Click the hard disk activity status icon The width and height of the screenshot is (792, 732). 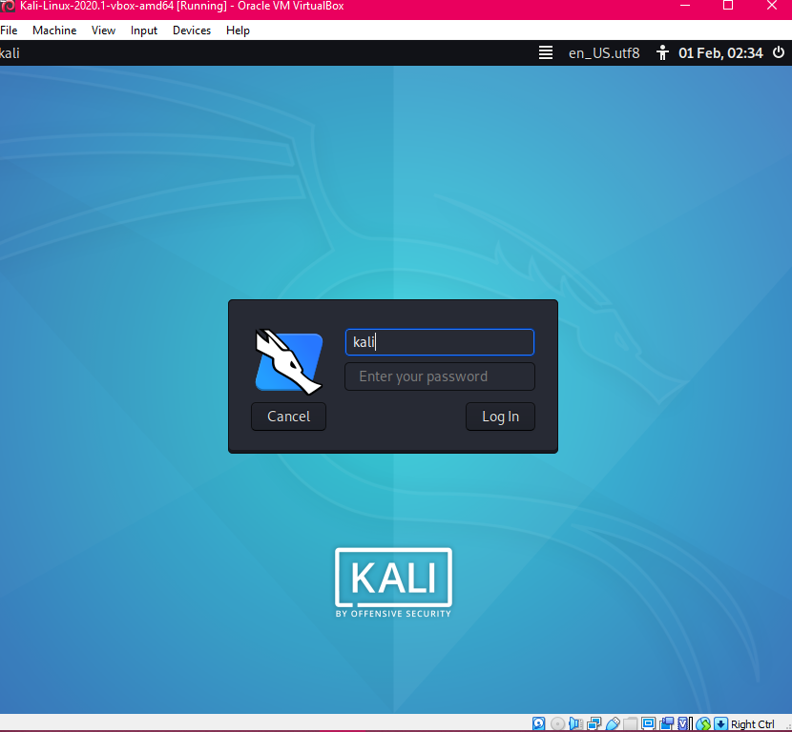(x=539, y=723)
